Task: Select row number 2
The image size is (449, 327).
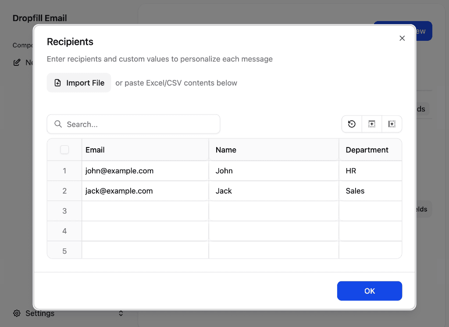Action: tap(64, 191)
